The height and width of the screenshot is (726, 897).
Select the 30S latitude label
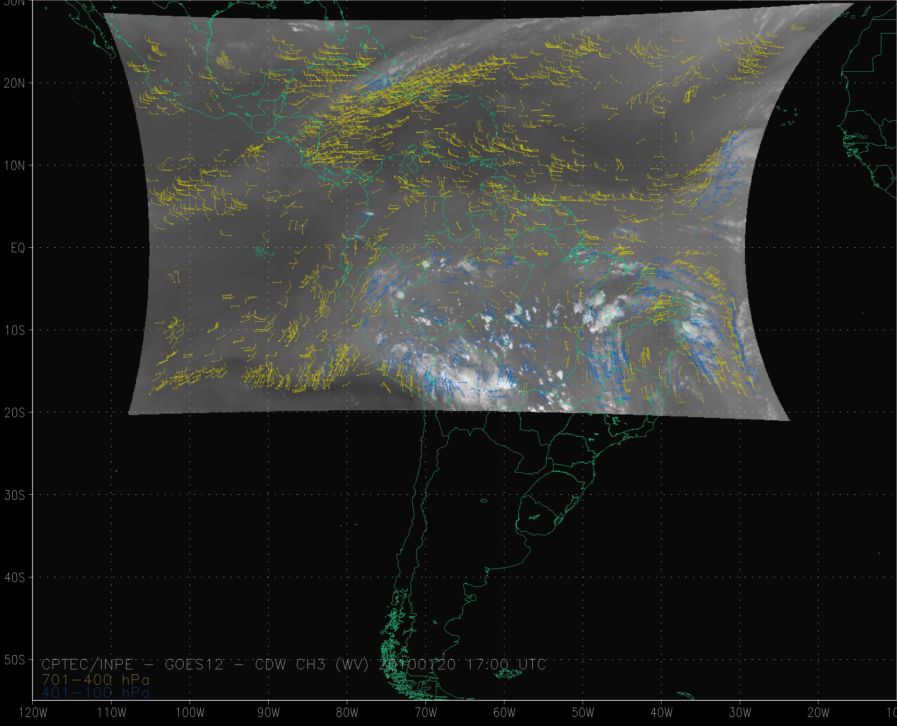[x=14, y=495]
